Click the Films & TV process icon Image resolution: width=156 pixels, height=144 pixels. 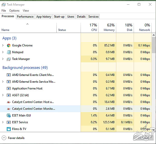(9, 129)
